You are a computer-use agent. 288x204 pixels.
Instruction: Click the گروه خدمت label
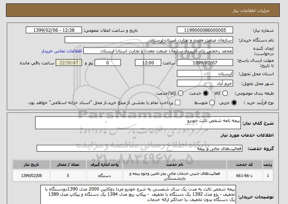(261, 149)
